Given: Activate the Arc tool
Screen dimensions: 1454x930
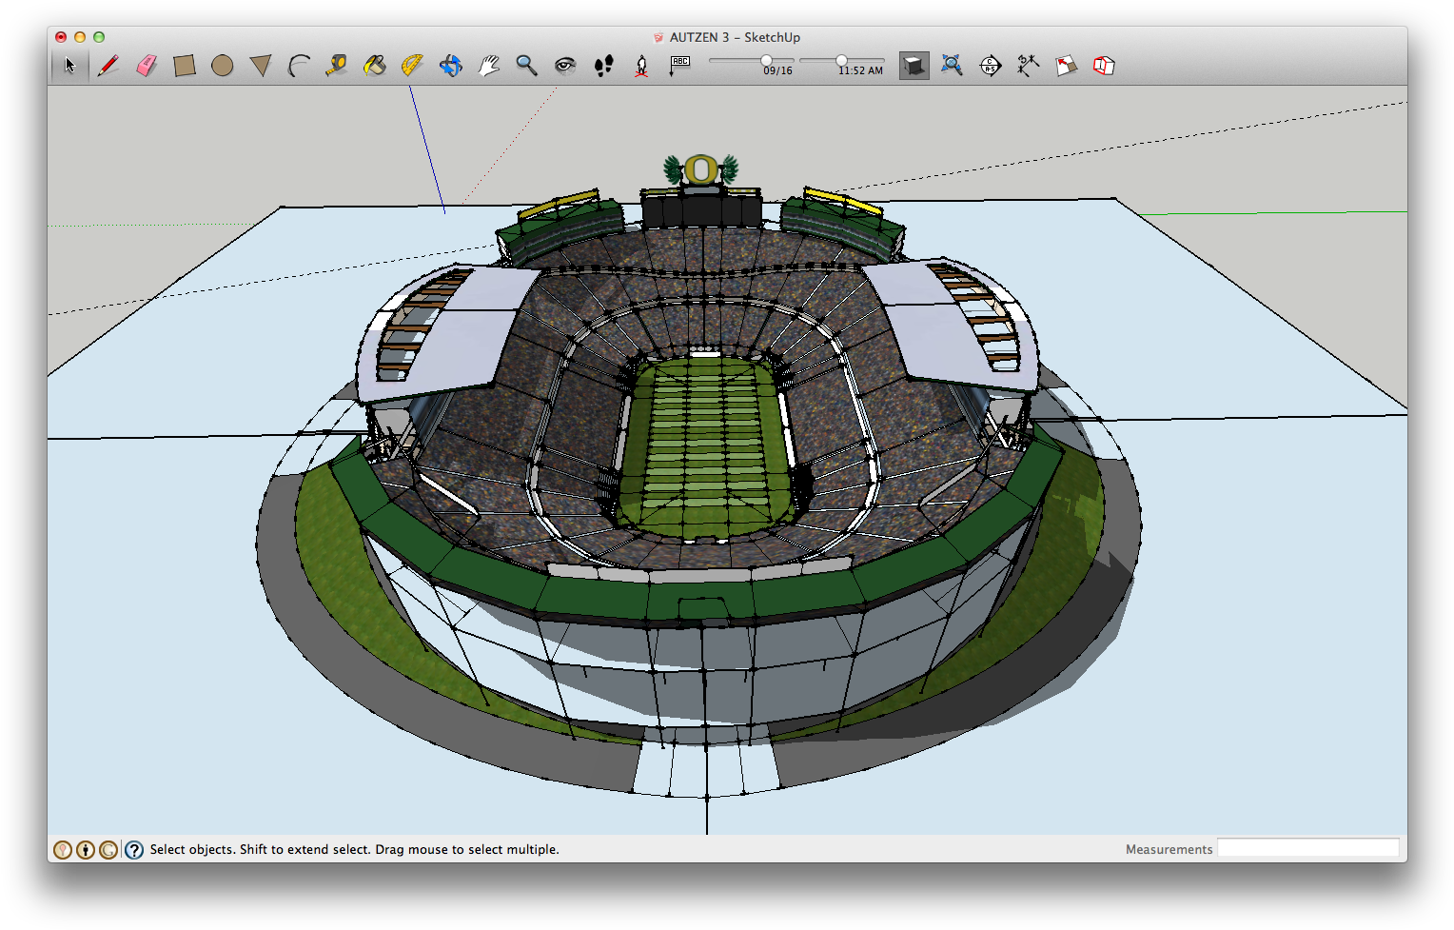Looking at the screenshot, I should click(x=299, y=65).
